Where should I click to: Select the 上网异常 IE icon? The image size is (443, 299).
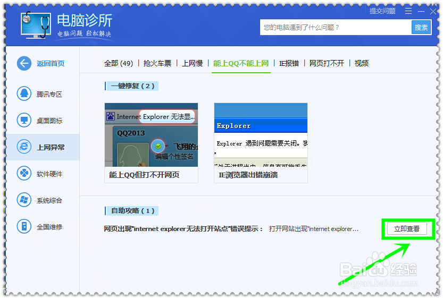pyautogui.click(x=24, y=147)
